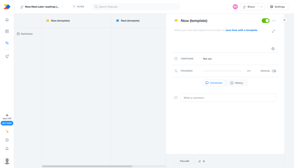Close the detail panel
This screenshot has height=168, width=294.
284,20
